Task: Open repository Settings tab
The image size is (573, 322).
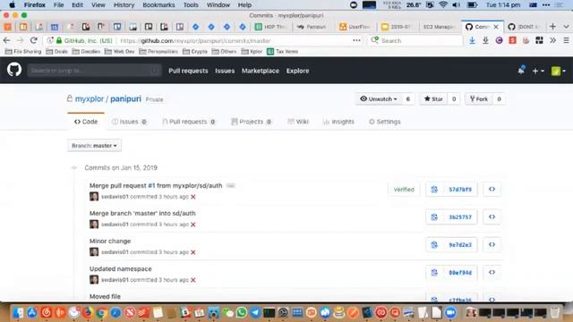Action: [x=385, y=122]
